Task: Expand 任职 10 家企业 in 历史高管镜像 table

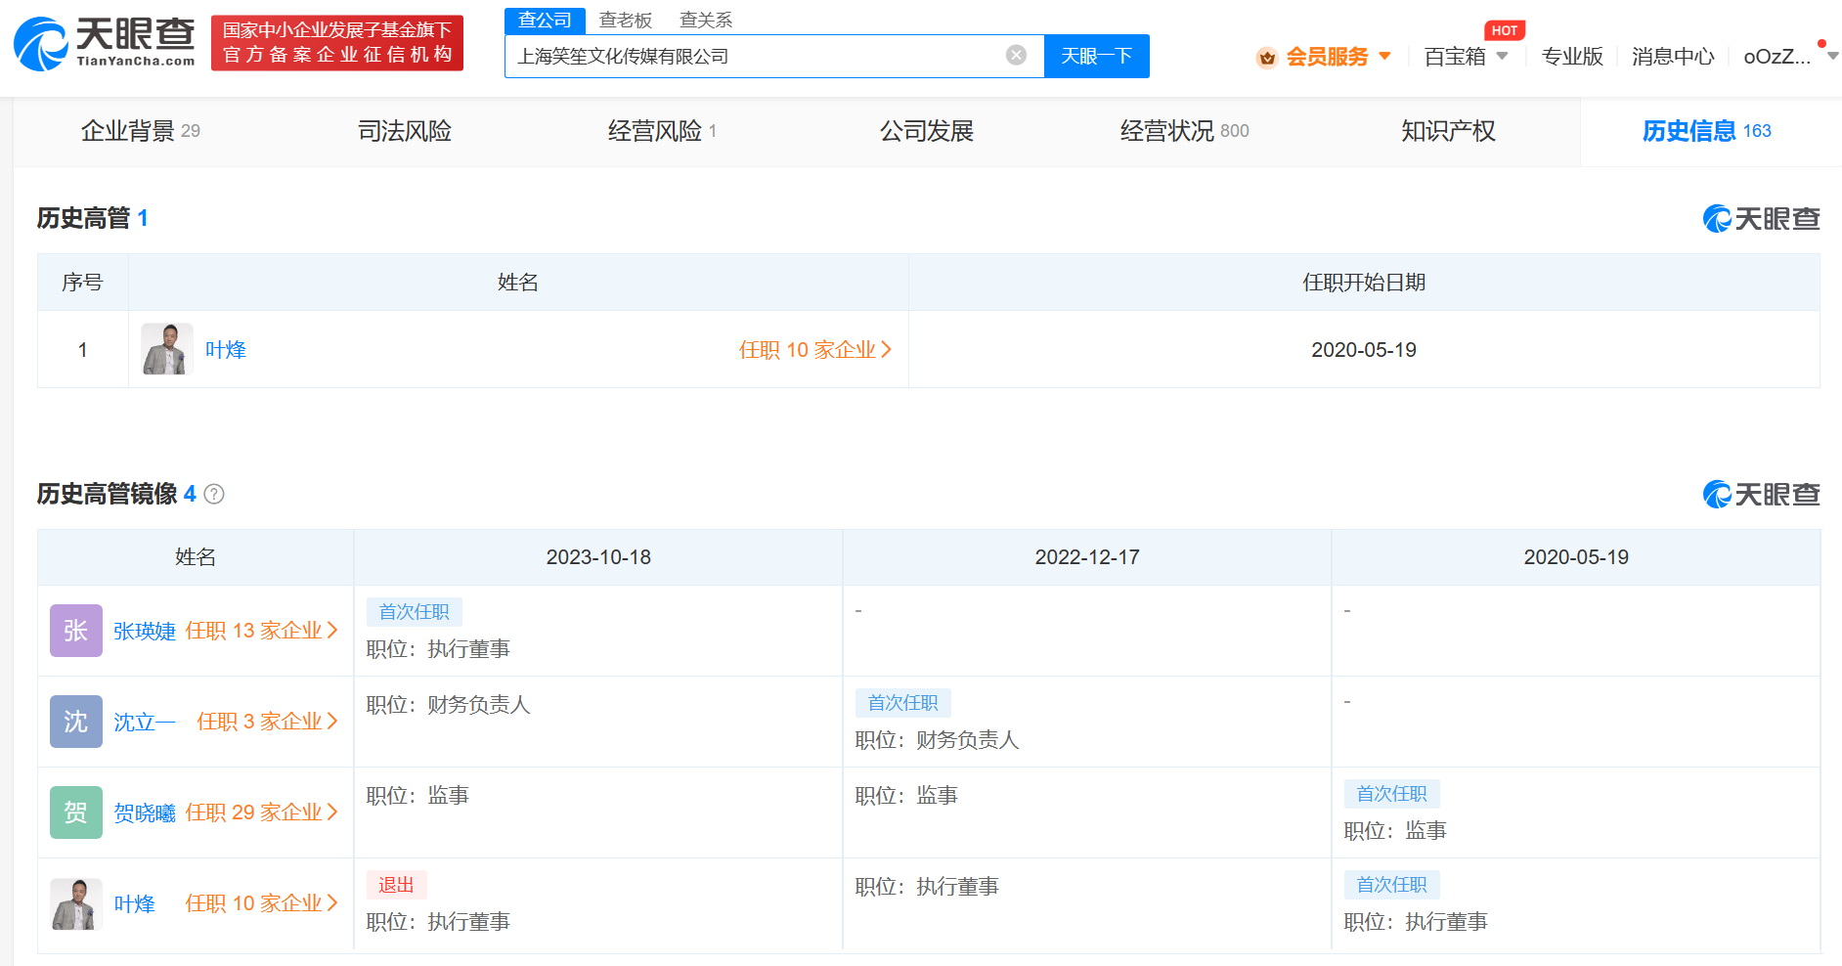Action: click(x=261, y=903)
